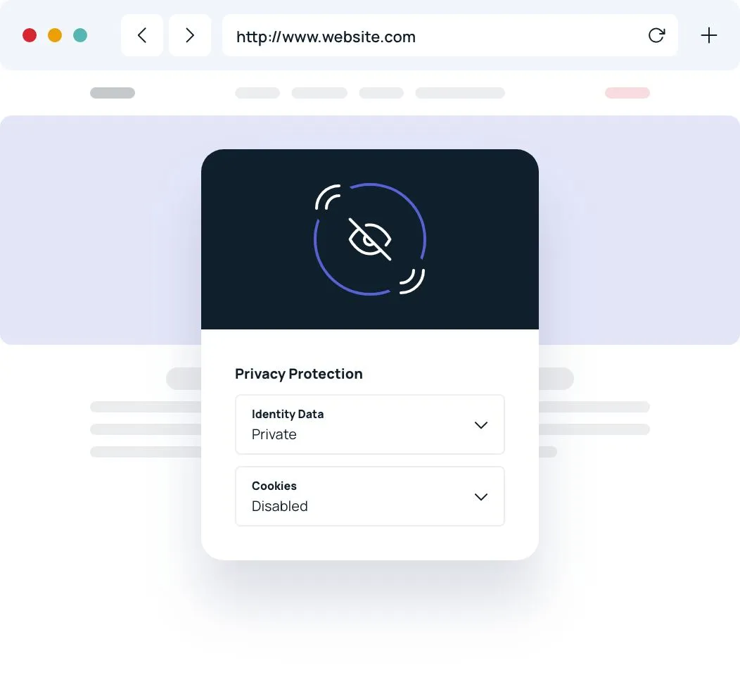Expand the Identity Data chevron

481,425
